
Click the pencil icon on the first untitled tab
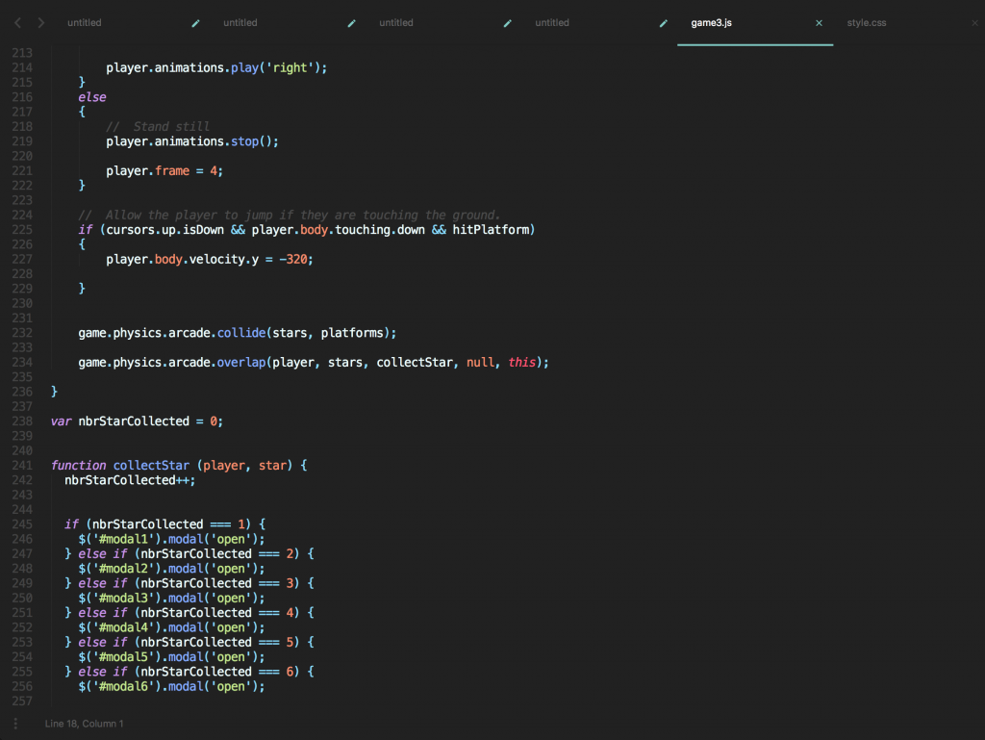tap(195, 23)
